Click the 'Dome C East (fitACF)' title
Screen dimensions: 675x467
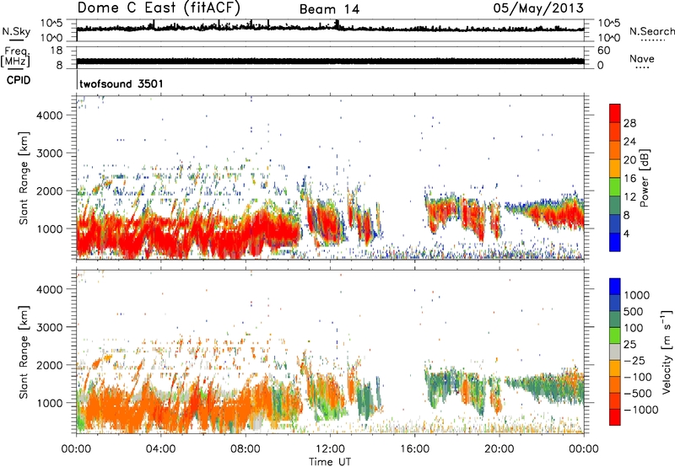coord(159,8)
